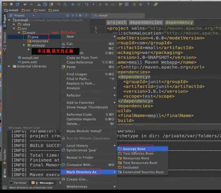Click the Copy toolbar icon
The width and height of the screenshot is (221, 193).
(x=45, y=5)
